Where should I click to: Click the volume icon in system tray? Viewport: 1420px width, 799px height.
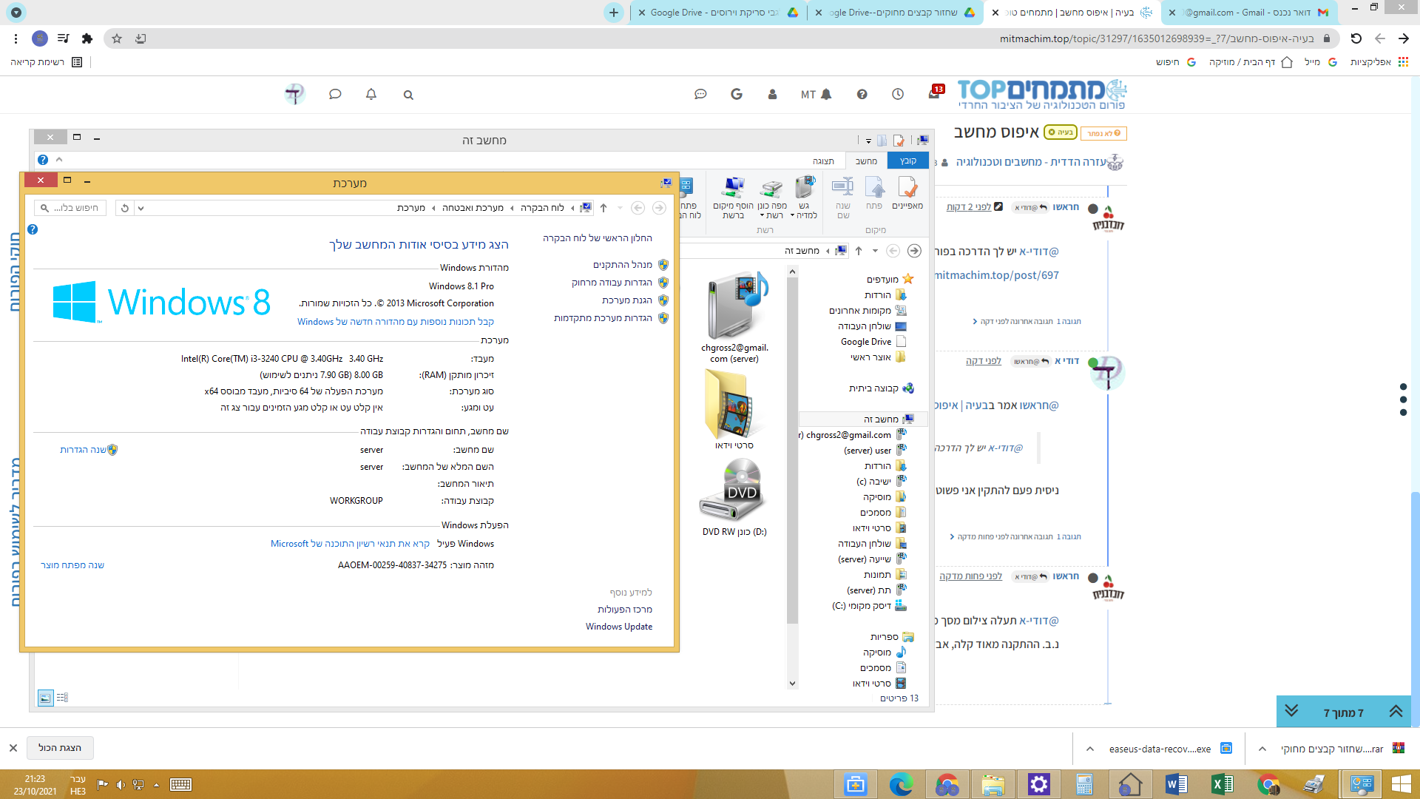(120, 785)
